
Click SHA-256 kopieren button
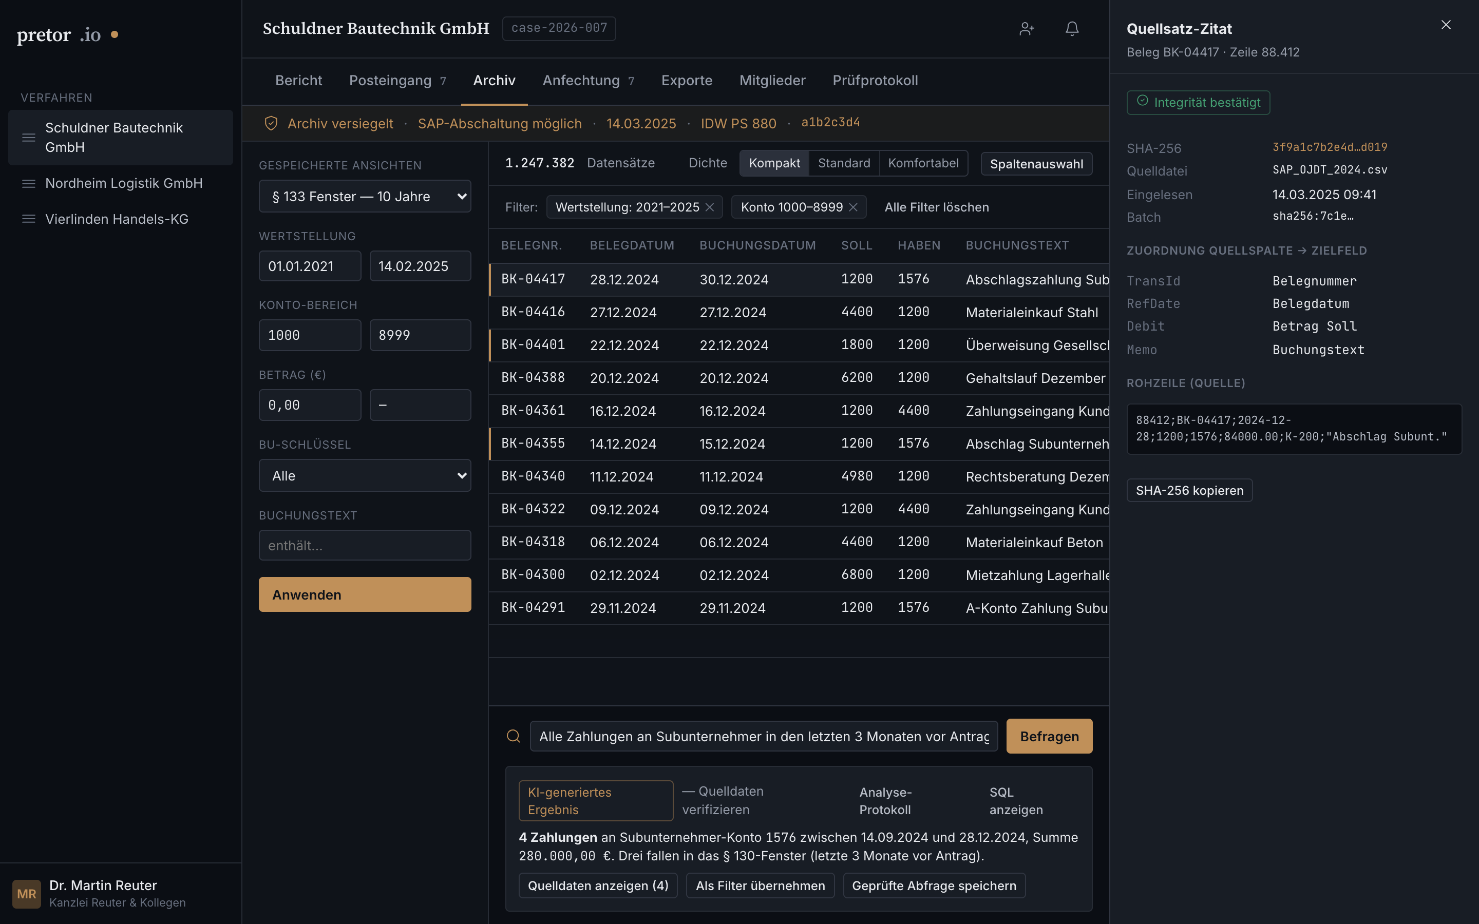pyautogui.click(x=1189, y=490)
